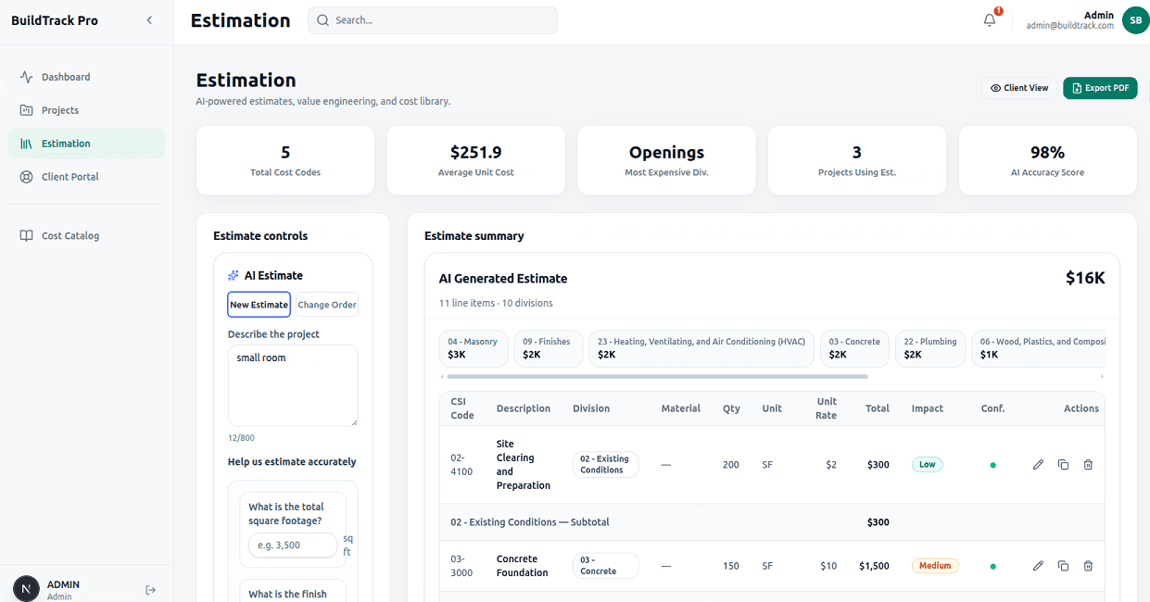The width and height of the screenshot is (1150, 602).
Task: Click the Estimation library icon
Action: click(26, 144)
